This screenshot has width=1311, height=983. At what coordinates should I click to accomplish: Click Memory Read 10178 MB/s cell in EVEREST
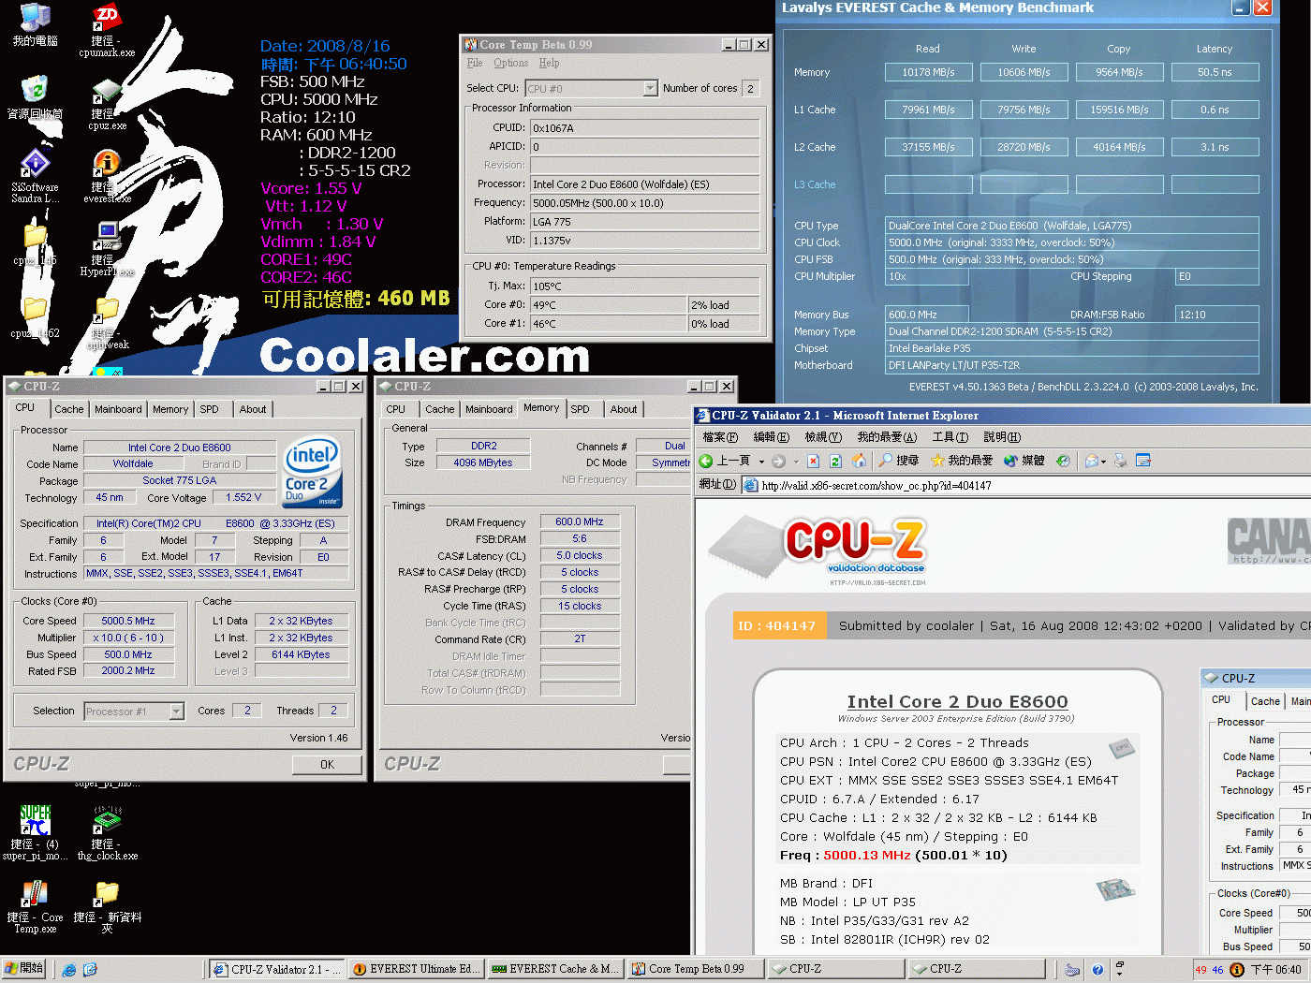(928, 72)
